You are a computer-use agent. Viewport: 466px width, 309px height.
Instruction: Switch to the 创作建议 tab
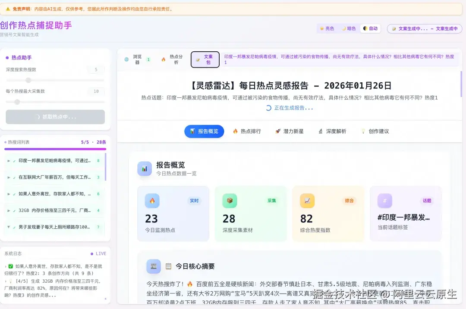pyautogui.click(x=375, y=131)
